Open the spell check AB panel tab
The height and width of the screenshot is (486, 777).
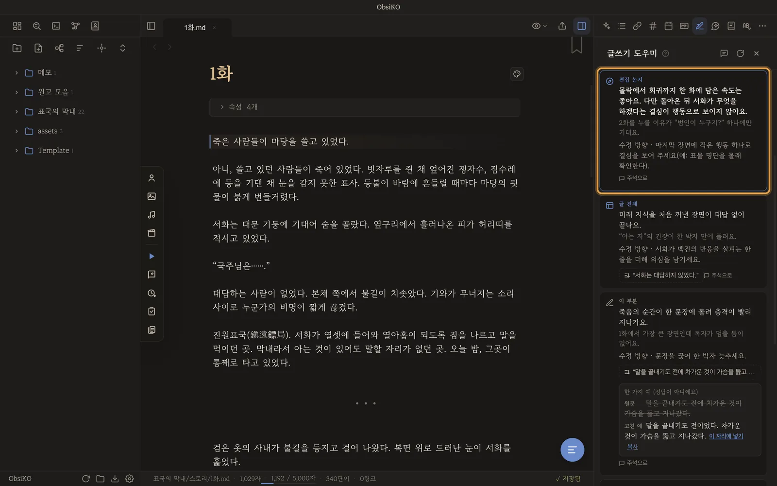[747, 26]
